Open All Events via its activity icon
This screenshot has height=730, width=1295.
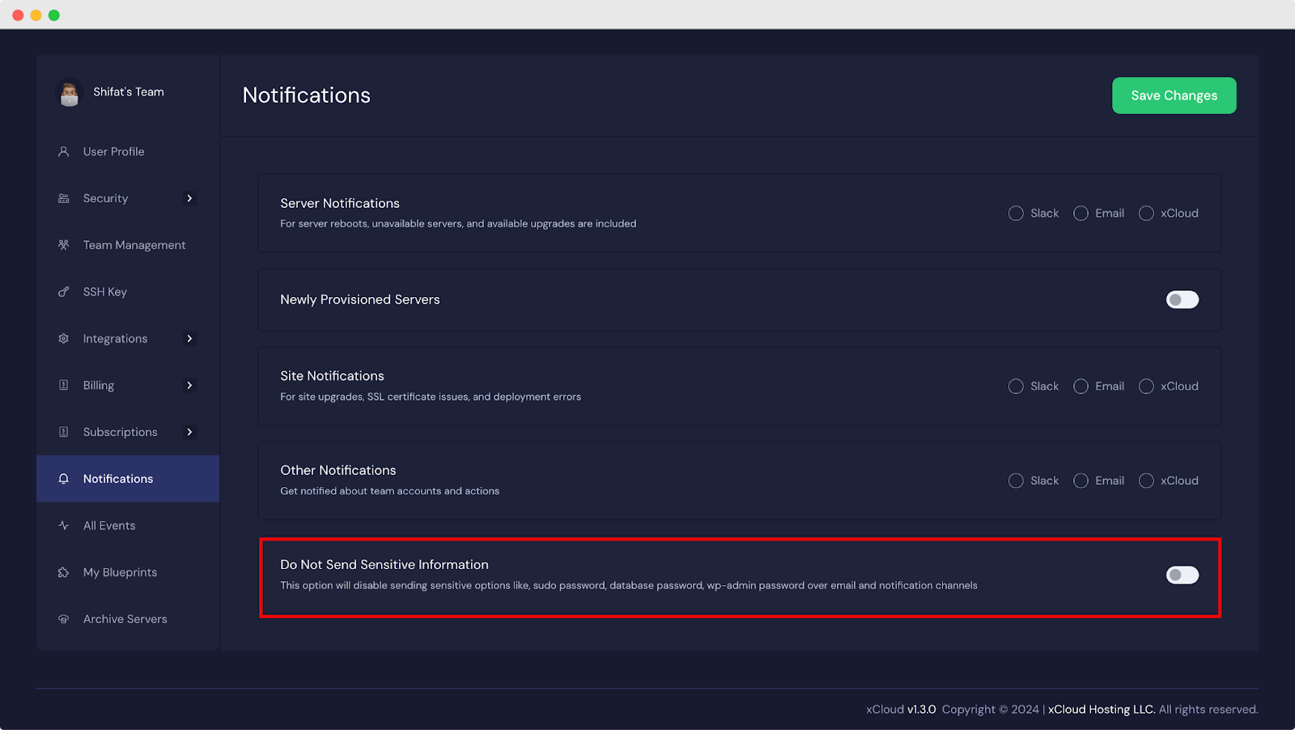[63, 525]
